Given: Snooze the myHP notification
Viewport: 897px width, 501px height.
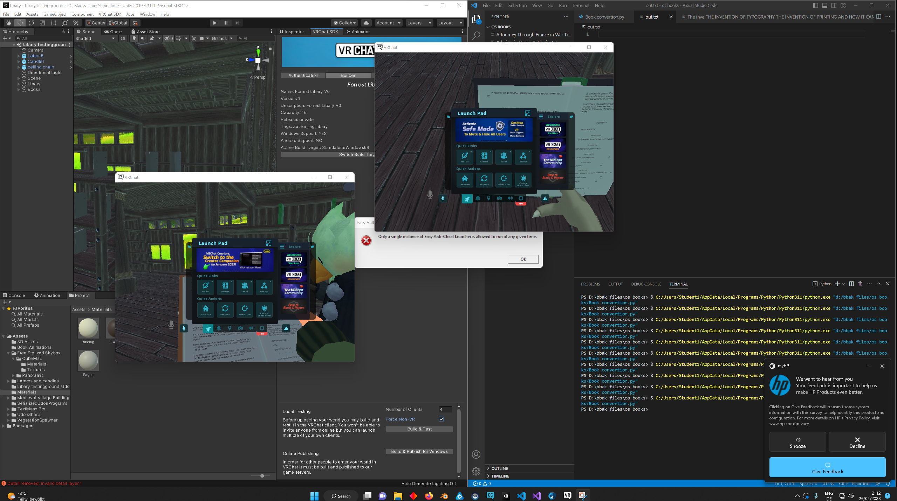Looking at the screenshot, I should pyautogui.click(x=797, y=442).
